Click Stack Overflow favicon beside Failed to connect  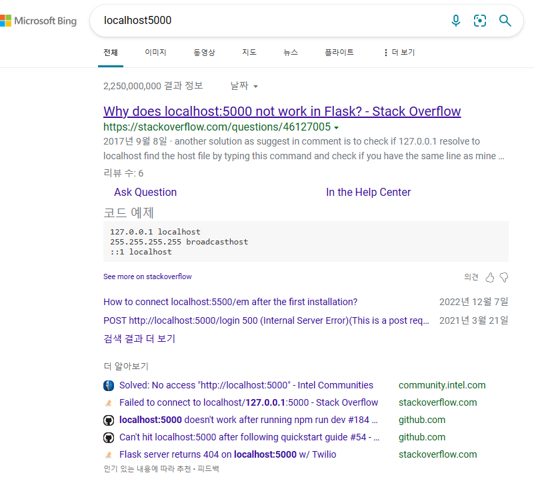(x=109, y=403)
